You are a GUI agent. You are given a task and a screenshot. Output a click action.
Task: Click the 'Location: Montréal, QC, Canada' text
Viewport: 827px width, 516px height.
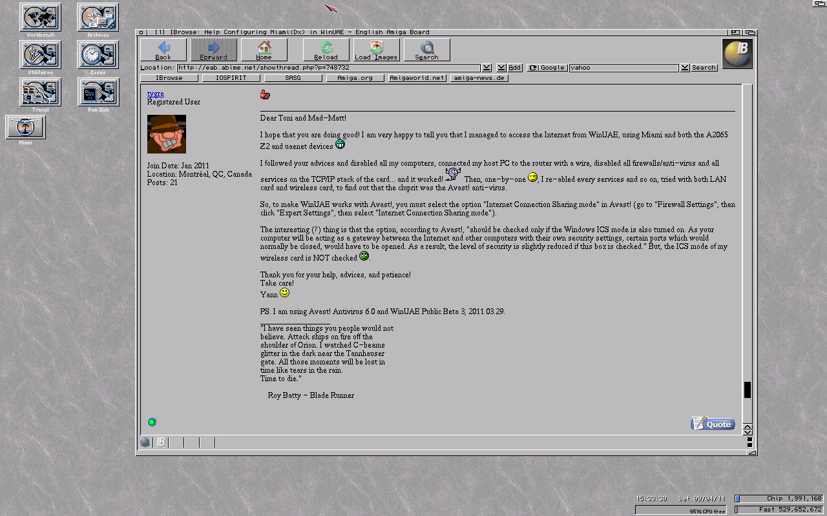coord(200,174)
